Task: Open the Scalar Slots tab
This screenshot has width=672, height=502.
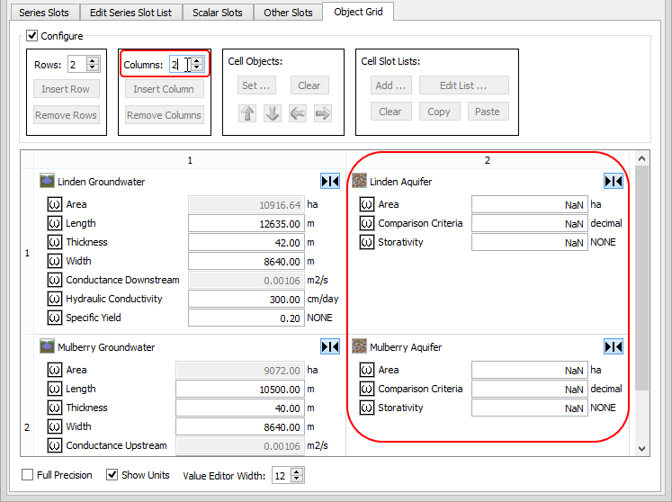Action: [x=218, y=13]
